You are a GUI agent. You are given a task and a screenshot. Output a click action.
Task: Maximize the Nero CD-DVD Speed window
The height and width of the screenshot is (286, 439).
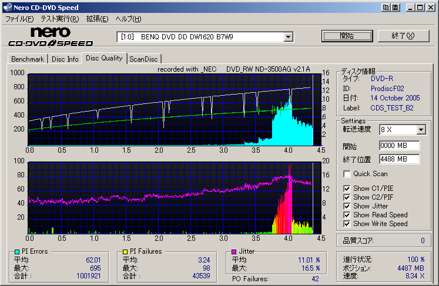(420, 8)
